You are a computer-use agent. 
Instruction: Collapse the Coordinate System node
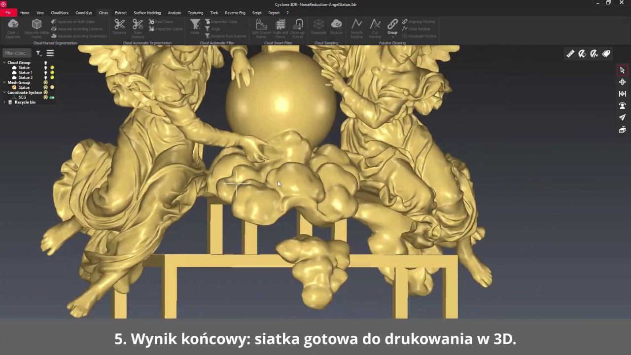click(4, 92)
